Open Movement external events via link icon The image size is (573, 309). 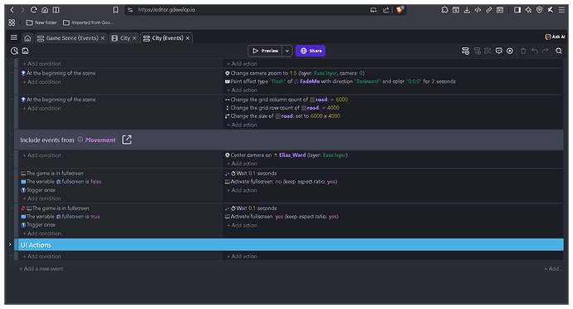(127, 140)
